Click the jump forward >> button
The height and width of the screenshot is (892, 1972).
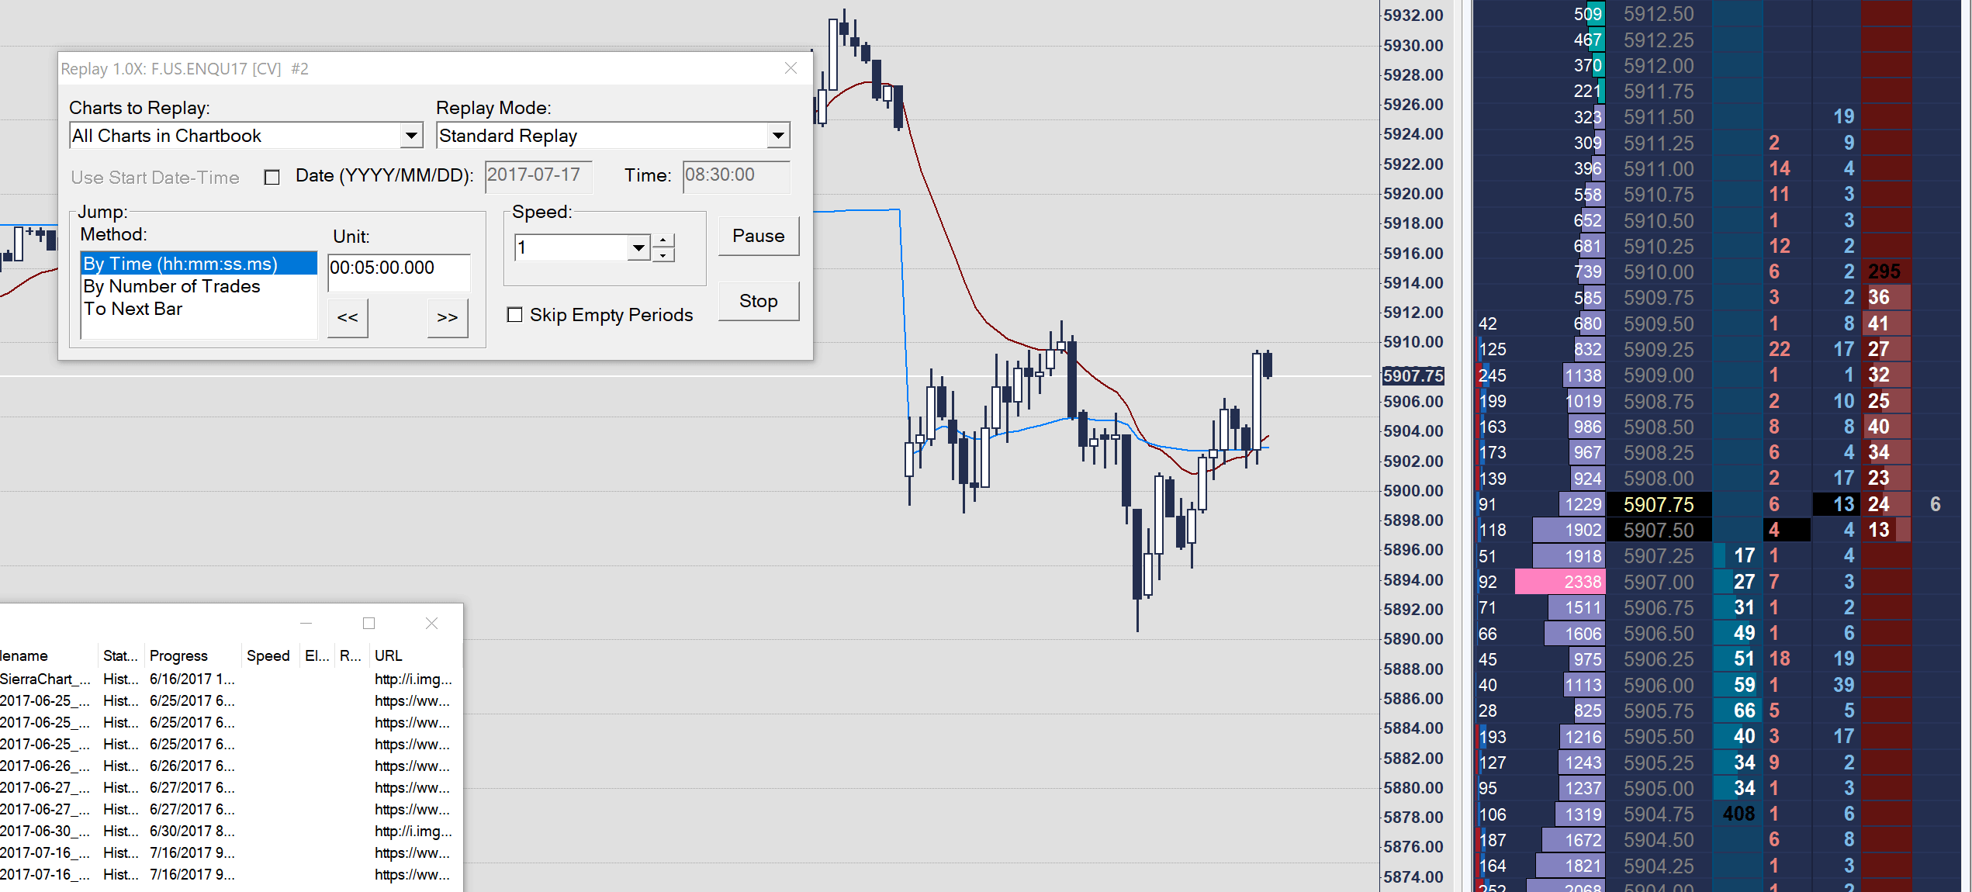(447, 317)
